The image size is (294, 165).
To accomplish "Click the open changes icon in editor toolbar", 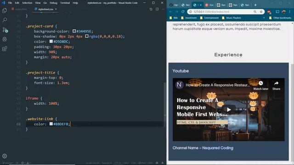I will tap(151, 9).
